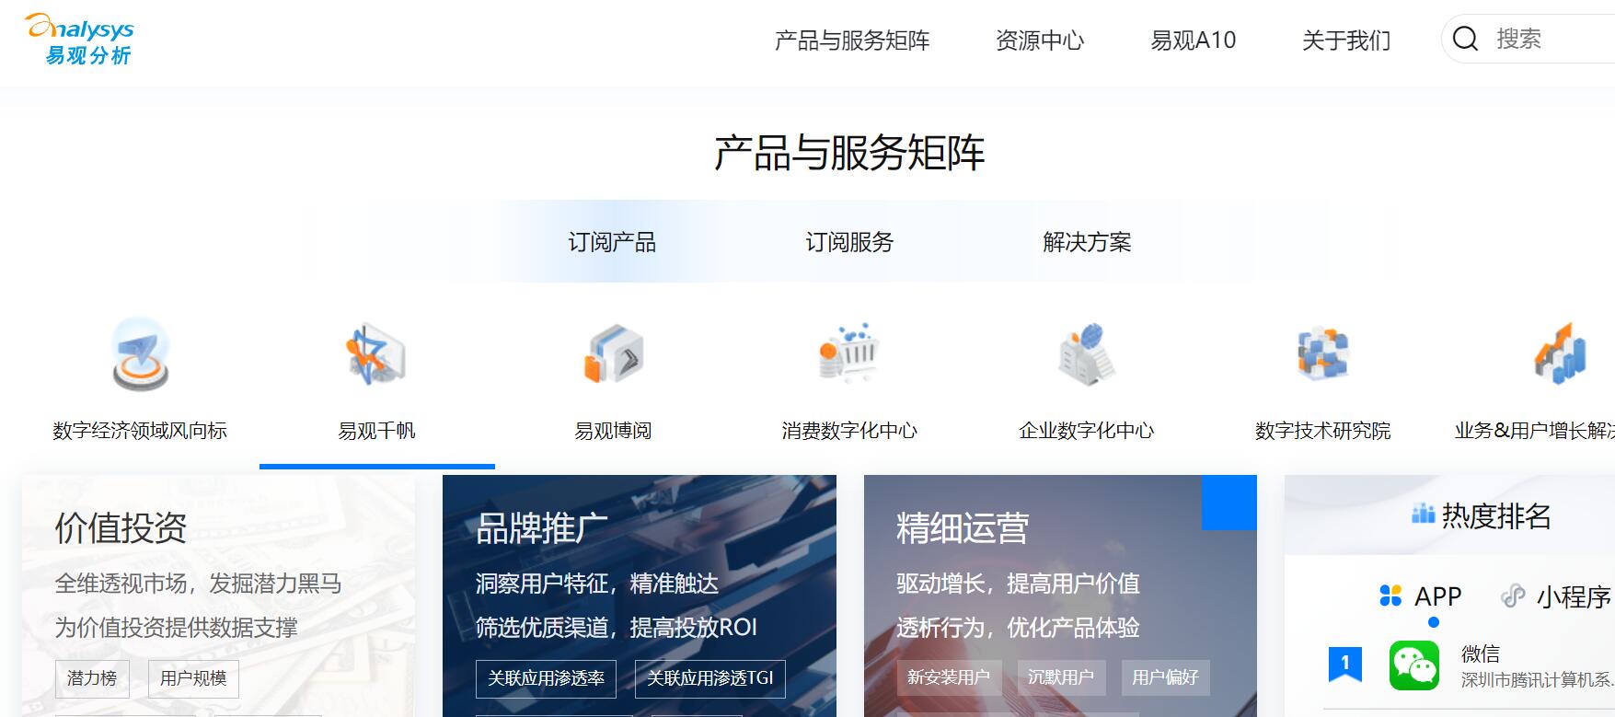Click the search magnifier icon

click(1465, 39)
